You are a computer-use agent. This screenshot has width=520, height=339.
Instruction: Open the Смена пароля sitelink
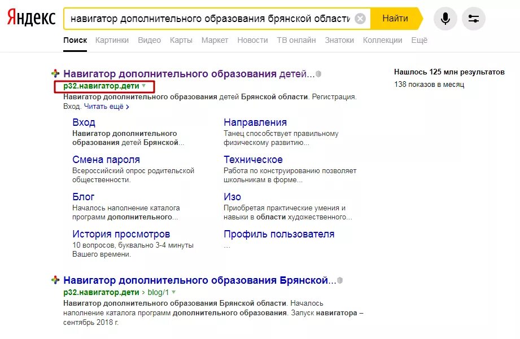[x=106, y=160]
